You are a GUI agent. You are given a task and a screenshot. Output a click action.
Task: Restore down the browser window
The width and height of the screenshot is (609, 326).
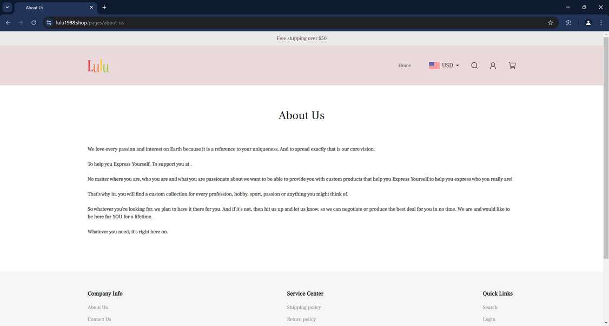pos(584,8)
